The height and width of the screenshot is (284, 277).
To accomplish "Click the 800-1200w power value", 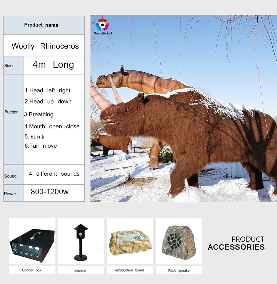I will click(50, 191).
